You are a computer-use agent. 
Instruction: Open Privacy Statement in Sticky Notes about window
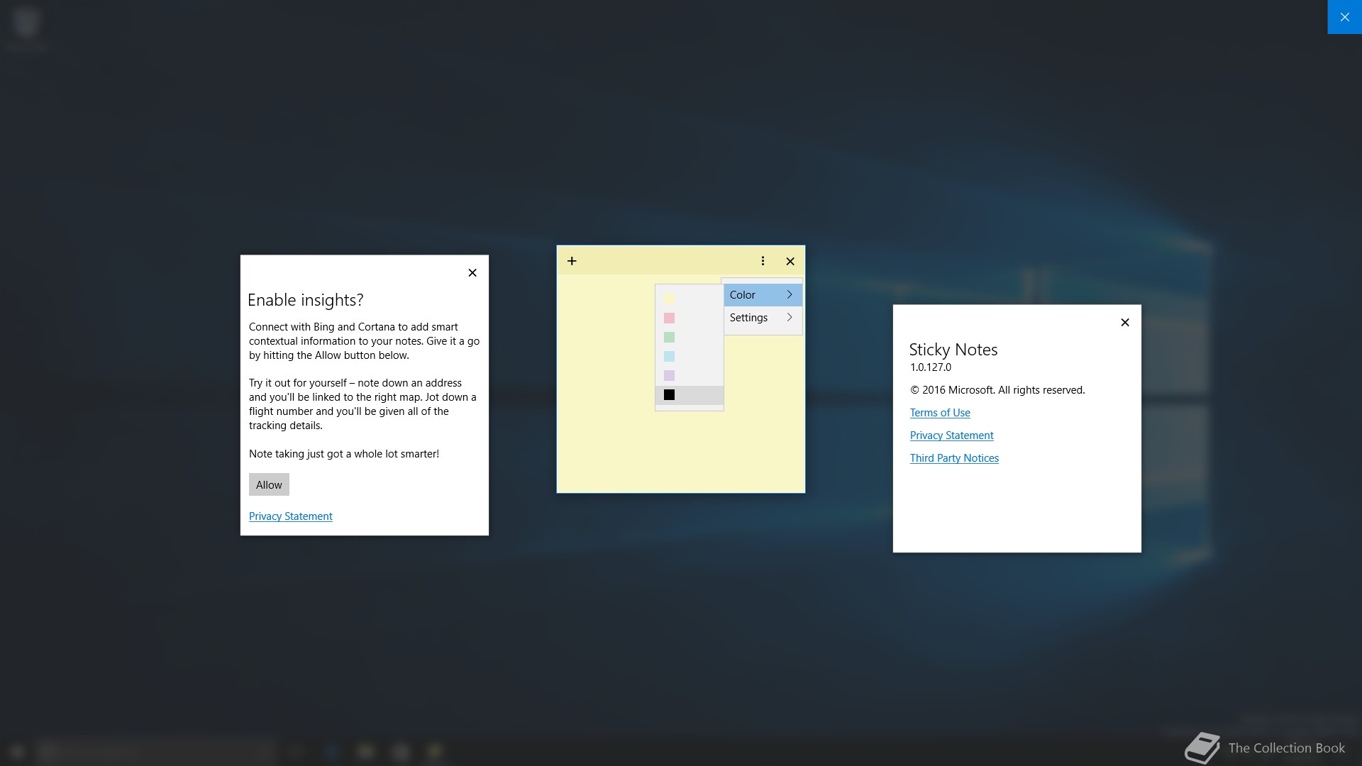952,435
